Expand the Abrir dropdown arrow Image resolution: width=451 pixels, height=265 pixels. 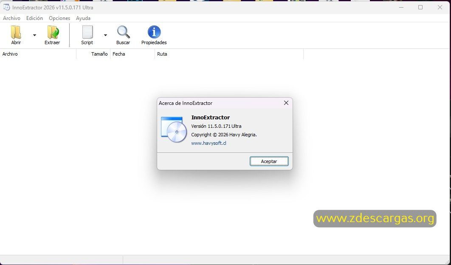click(34, 35)
